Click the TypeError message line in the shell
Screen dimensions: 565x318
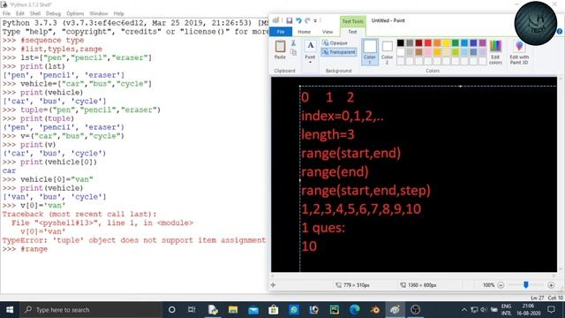[x=134, y=240]
